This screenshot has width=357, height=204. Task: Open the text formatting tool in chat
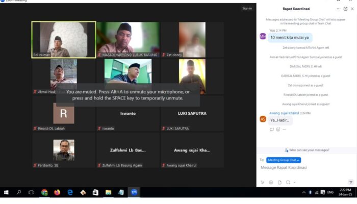pos(263,183)
